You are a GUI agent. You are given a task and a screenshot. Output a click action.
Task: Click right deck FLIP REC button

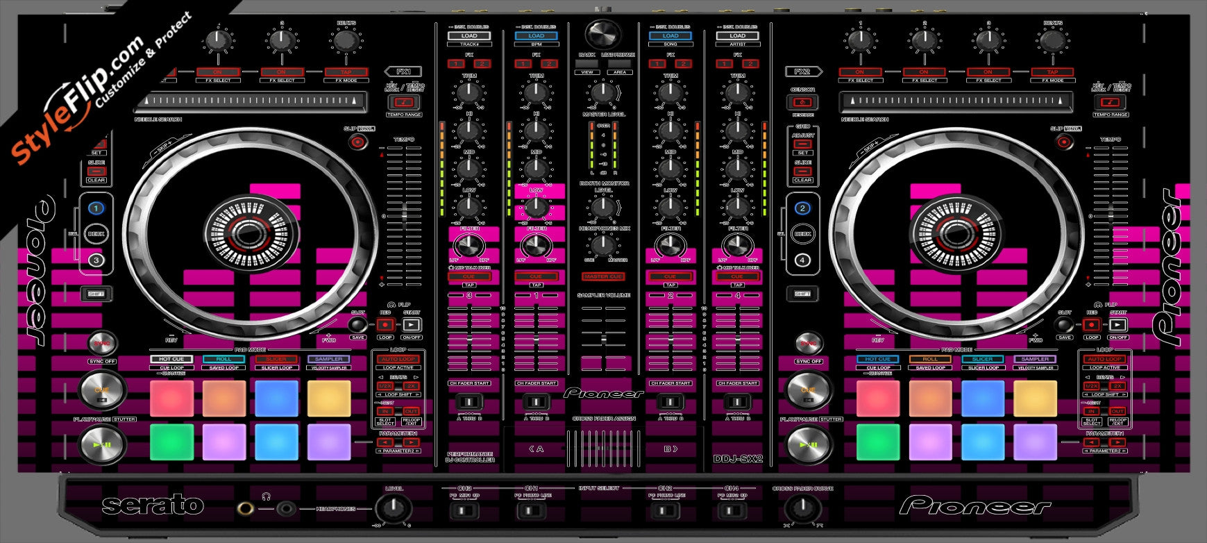click(x=1092, y=324)
